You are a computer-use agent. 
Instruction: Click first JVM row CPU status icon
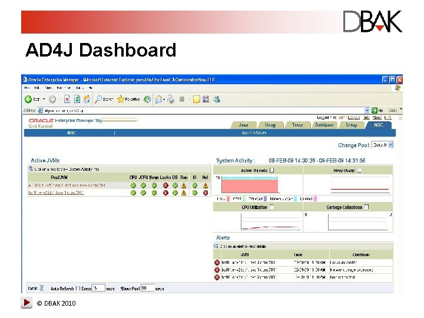click(133, 185)
